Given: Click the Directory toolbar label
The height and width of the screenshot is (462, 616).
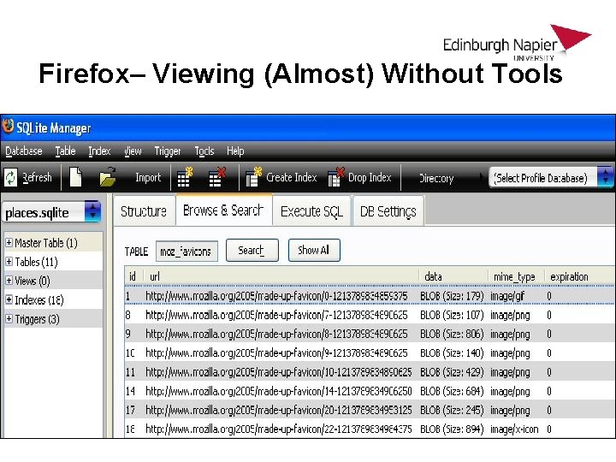Looking at the screenshot, I should point(436,178).
